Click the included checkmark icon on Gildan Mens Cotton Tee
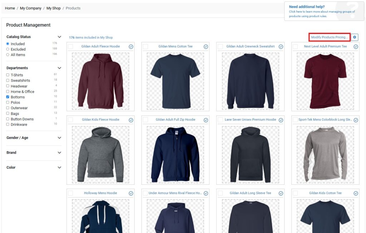The width and height of the screenshot is (366, 233). 206,47
